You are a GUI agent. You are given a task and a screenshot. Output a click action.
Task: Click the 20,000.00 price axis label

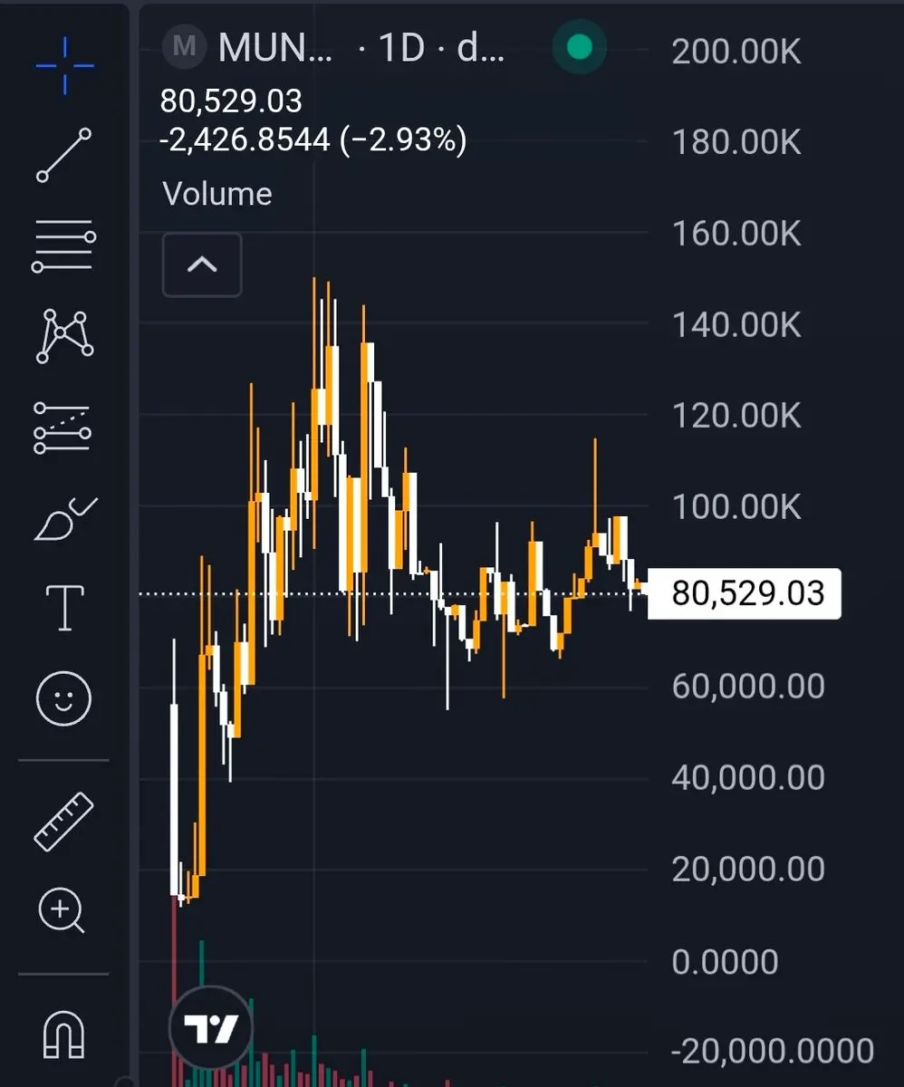(x=749, y=869)
